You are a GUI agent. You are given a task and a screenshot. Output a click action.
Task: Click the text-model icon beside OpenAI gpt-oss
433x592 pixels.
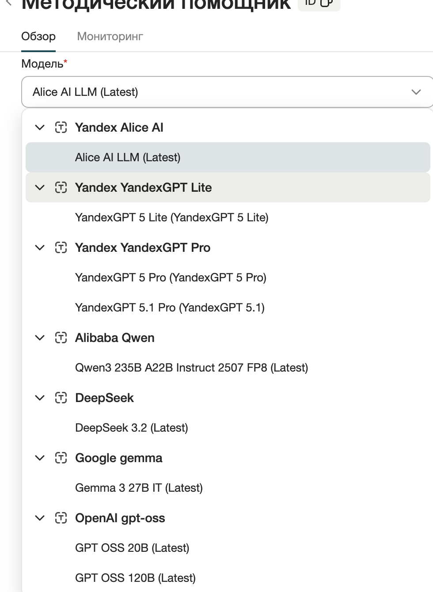(x=61, y=518)
